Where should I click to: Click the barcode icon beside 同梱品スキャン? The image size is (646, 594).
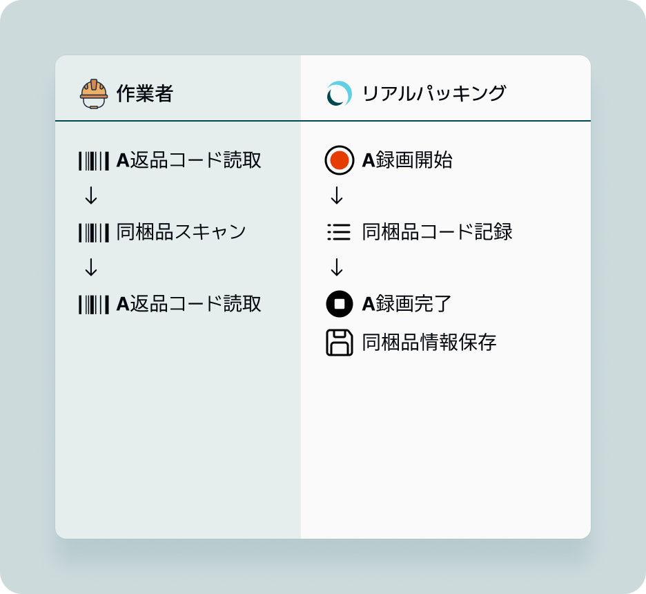point(94,233)
